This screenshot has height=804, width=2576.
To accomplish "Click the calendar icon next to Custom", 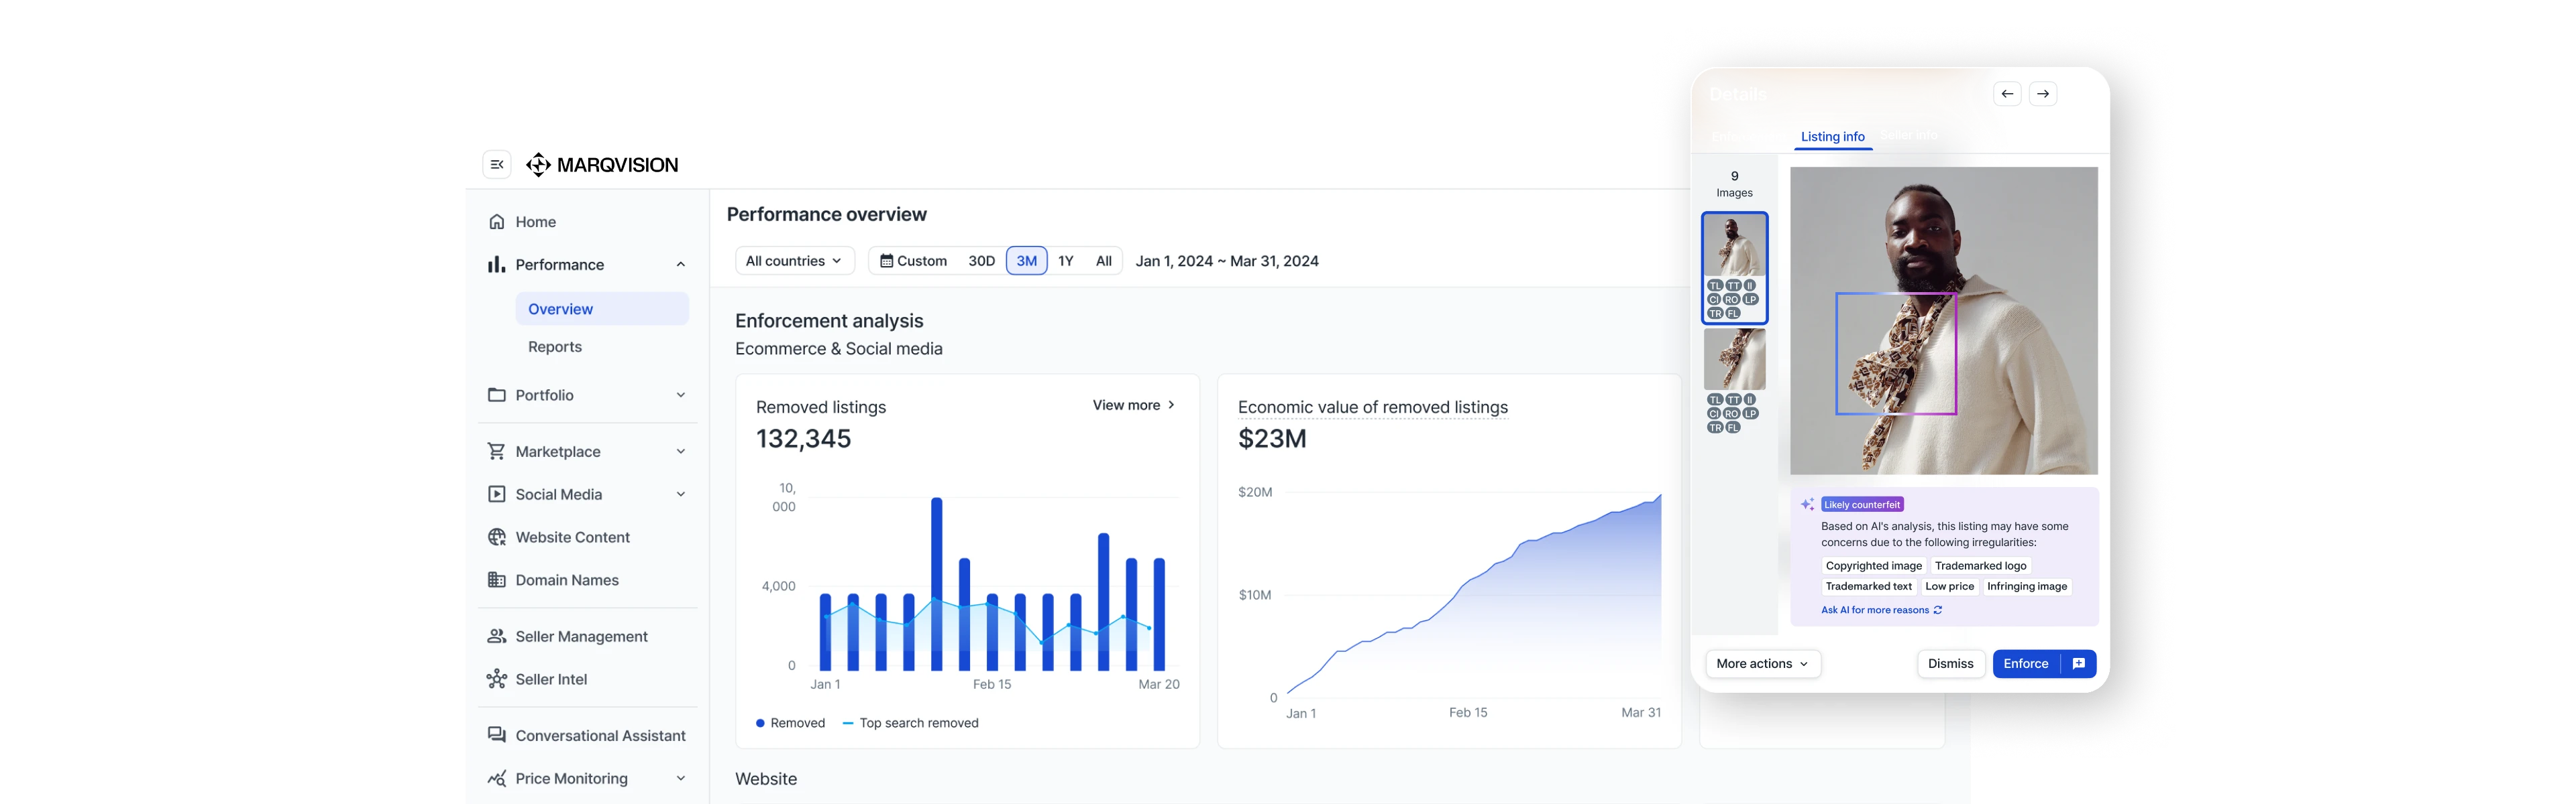I will tap(886, 260).
